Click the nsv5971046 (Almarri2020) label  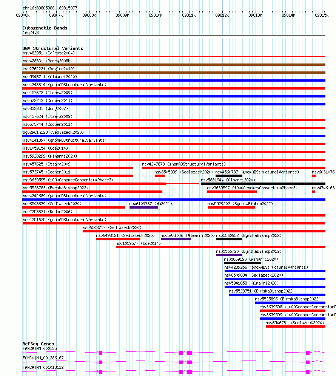tap(188, 235)
